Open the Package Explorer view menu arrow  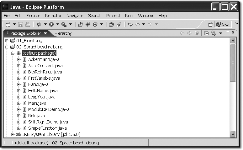(221, 33)
